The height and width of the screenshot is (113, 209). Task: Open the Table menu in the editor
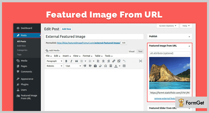98,56
